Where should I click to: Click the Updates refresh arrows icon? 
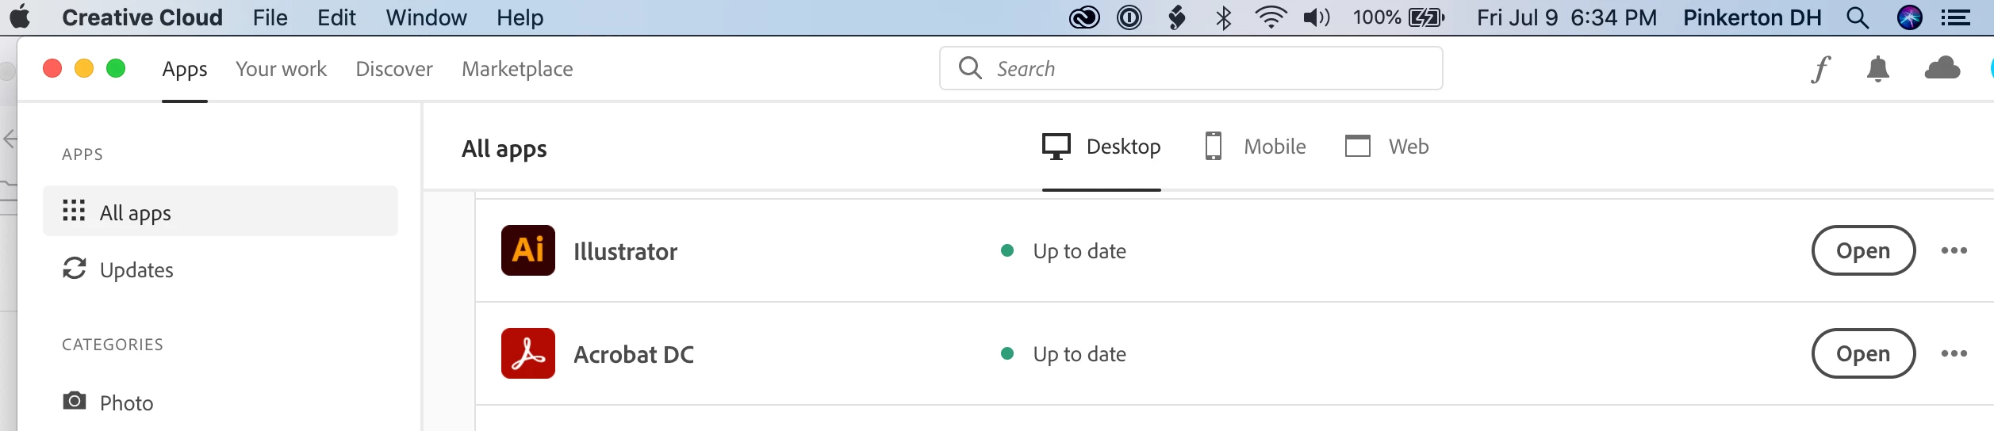pyautogui.click(x=75, y=269)
